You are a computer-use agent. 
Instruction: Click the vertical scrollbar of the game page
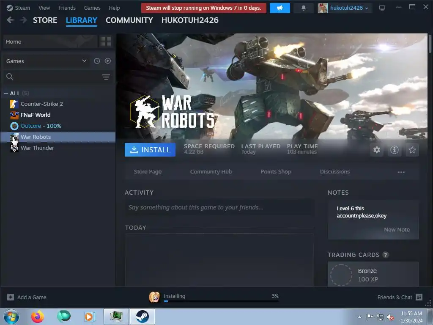pyautogui.click(x=430, y=44)
